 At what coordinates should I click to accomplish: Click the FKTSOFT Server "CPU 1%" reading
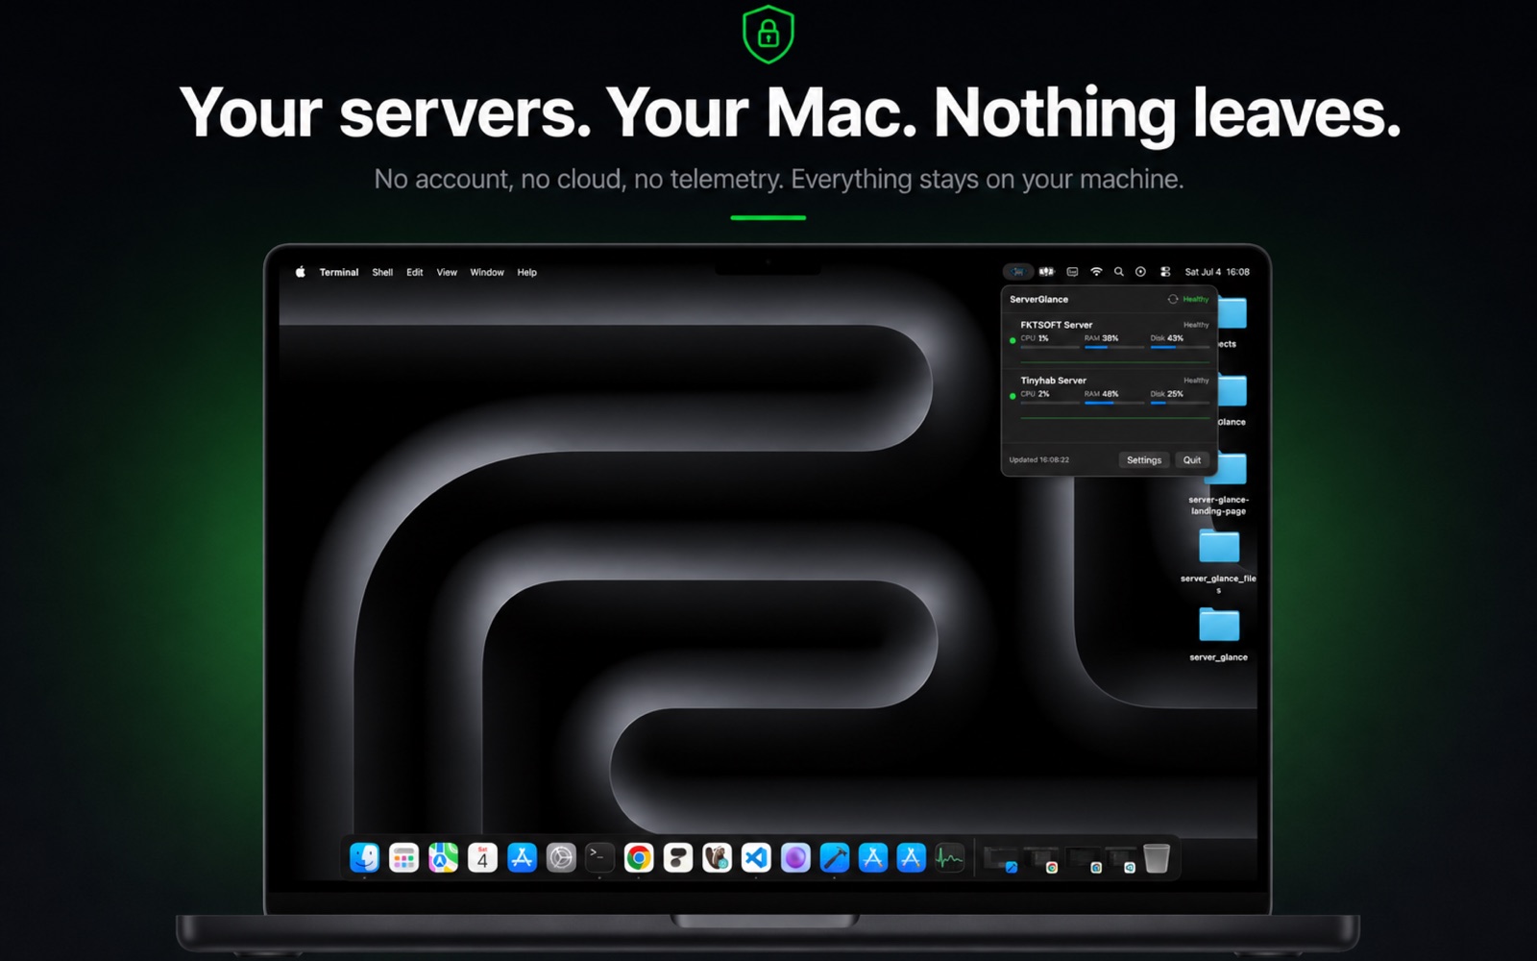(x=1035, y=338)
